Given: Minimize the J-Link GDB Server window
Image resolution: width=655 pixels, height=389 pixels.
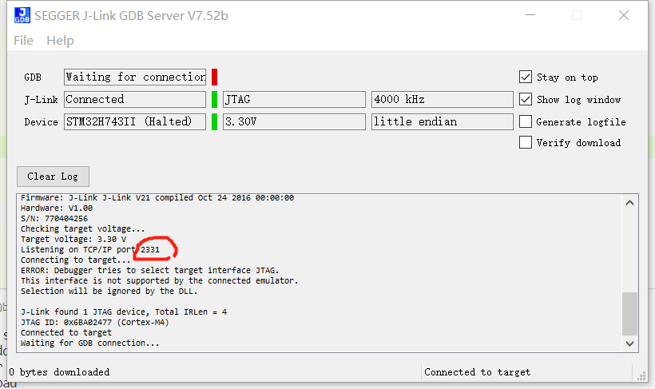Looking at the screenshot, I should coord(530,15).
